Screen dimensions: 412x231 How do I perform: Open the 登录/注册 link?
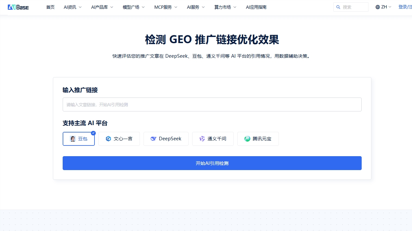tap(405, 6)
